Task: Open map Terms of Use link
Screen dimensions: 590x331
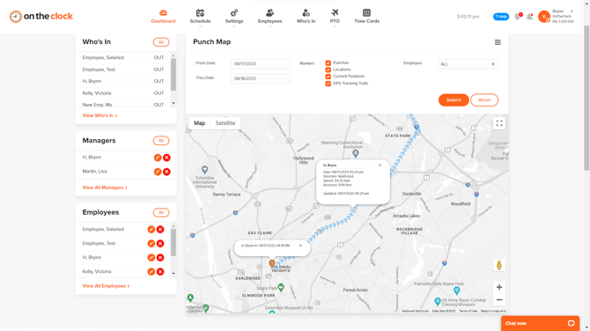Action: [x=468, y=311]
